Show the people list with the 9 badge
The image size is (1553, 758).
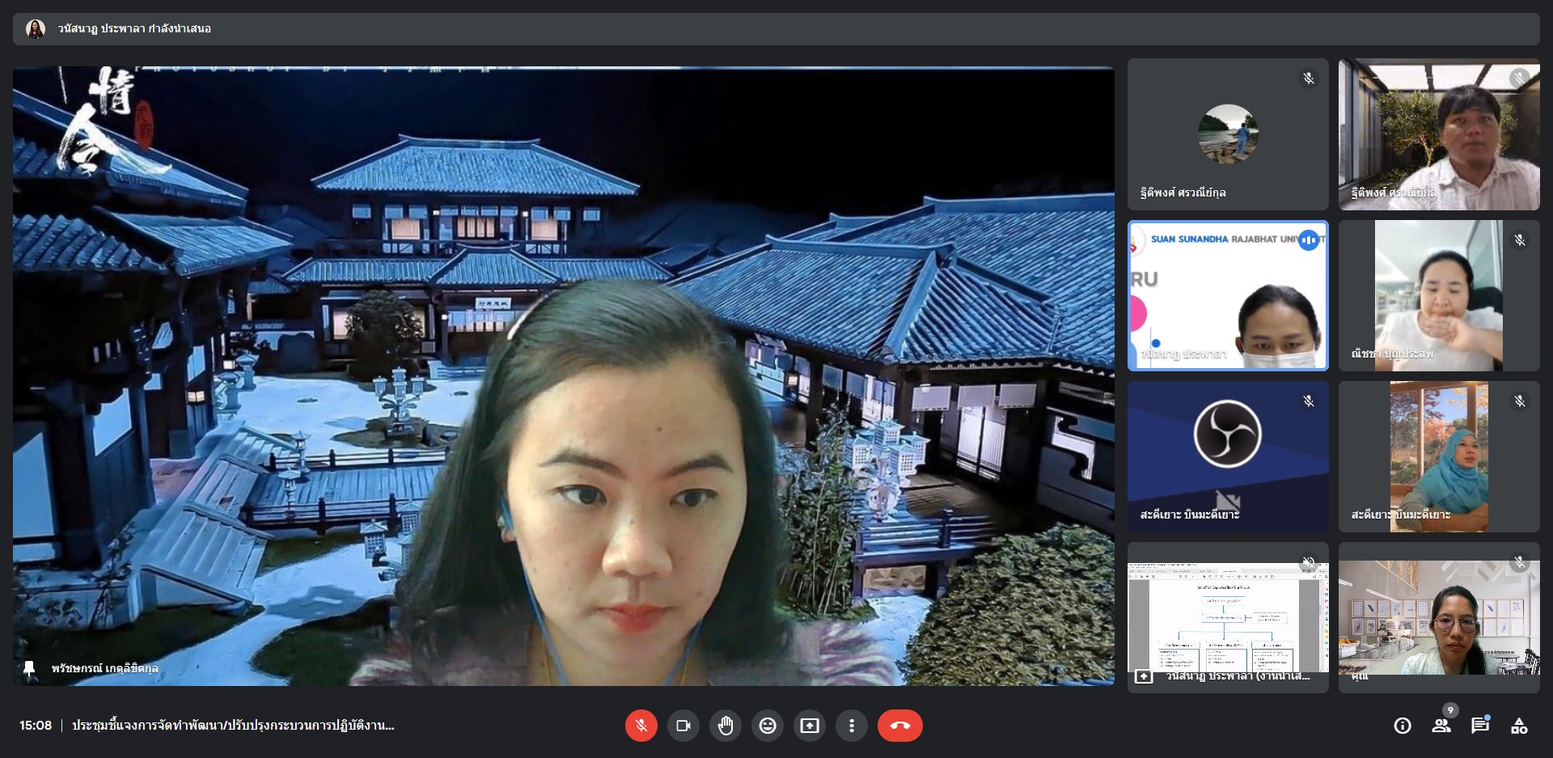(1441, 726)
